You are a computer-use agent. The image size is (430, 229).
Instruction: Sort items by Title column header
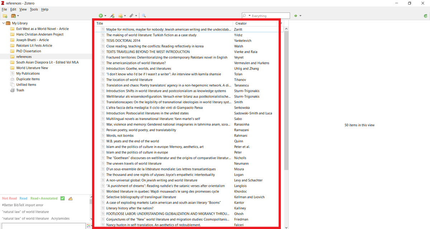coord(163,23)
